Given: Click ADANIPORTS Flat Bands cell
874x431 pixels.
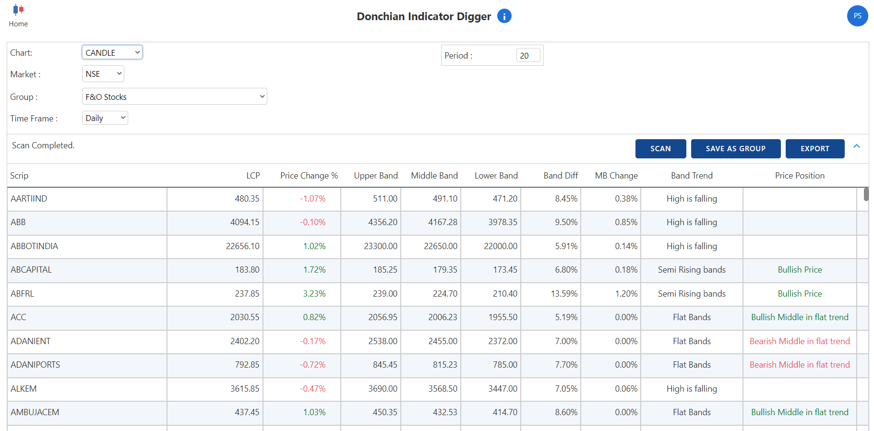Looking at the screenshot, I should click(x=692, y=365).
